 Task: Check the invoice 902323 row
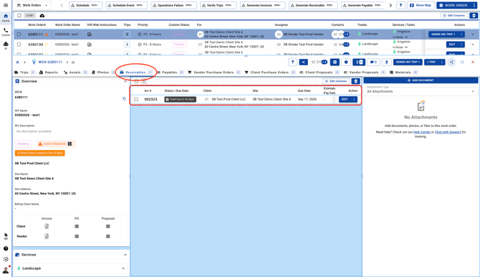point(136,99)
